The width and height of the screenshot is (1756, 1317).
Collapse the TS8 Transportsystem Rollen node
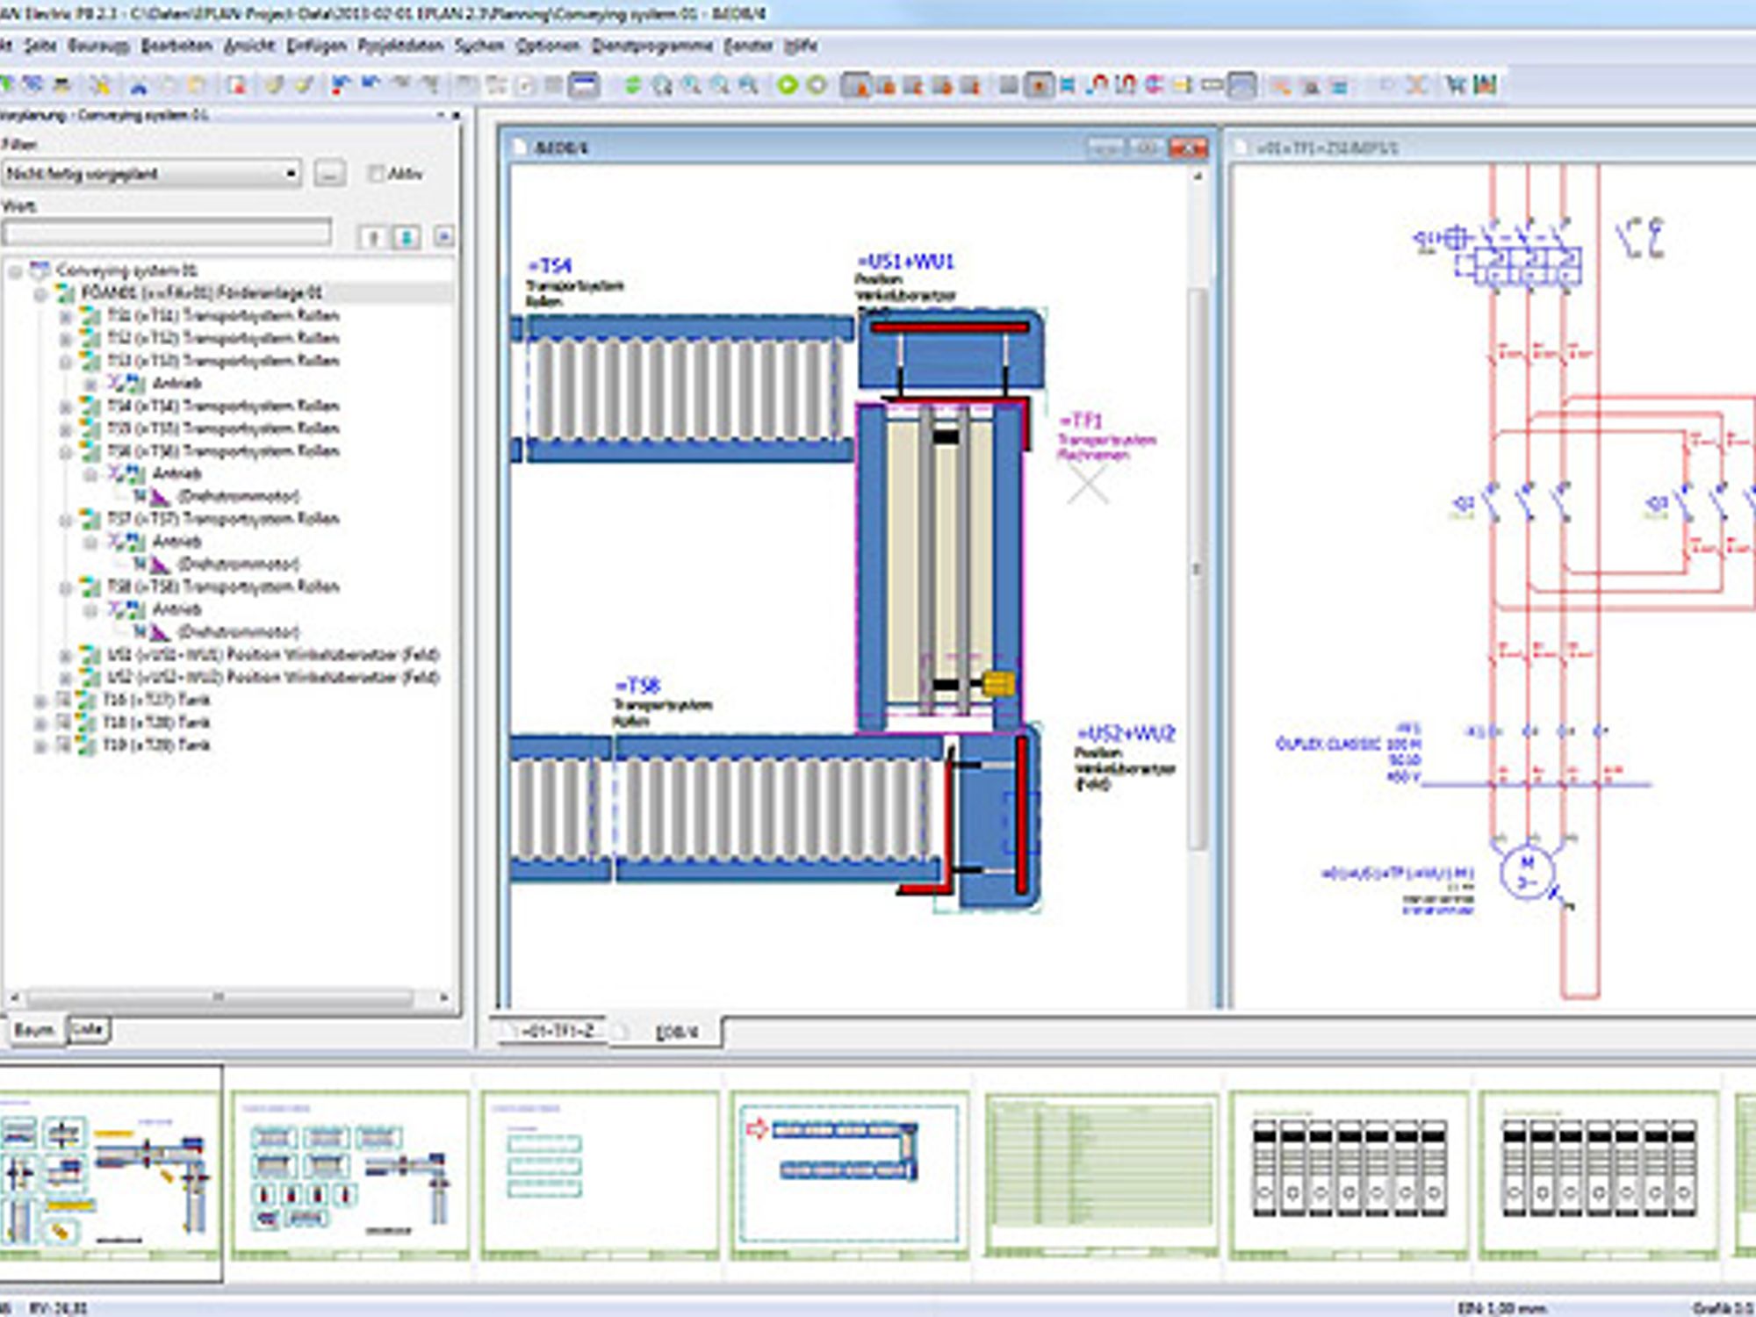(x=66, y=587)
